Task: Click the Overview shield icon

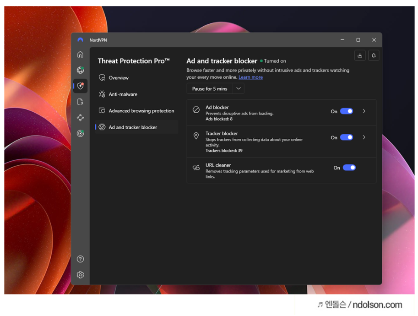Action: 102,77
